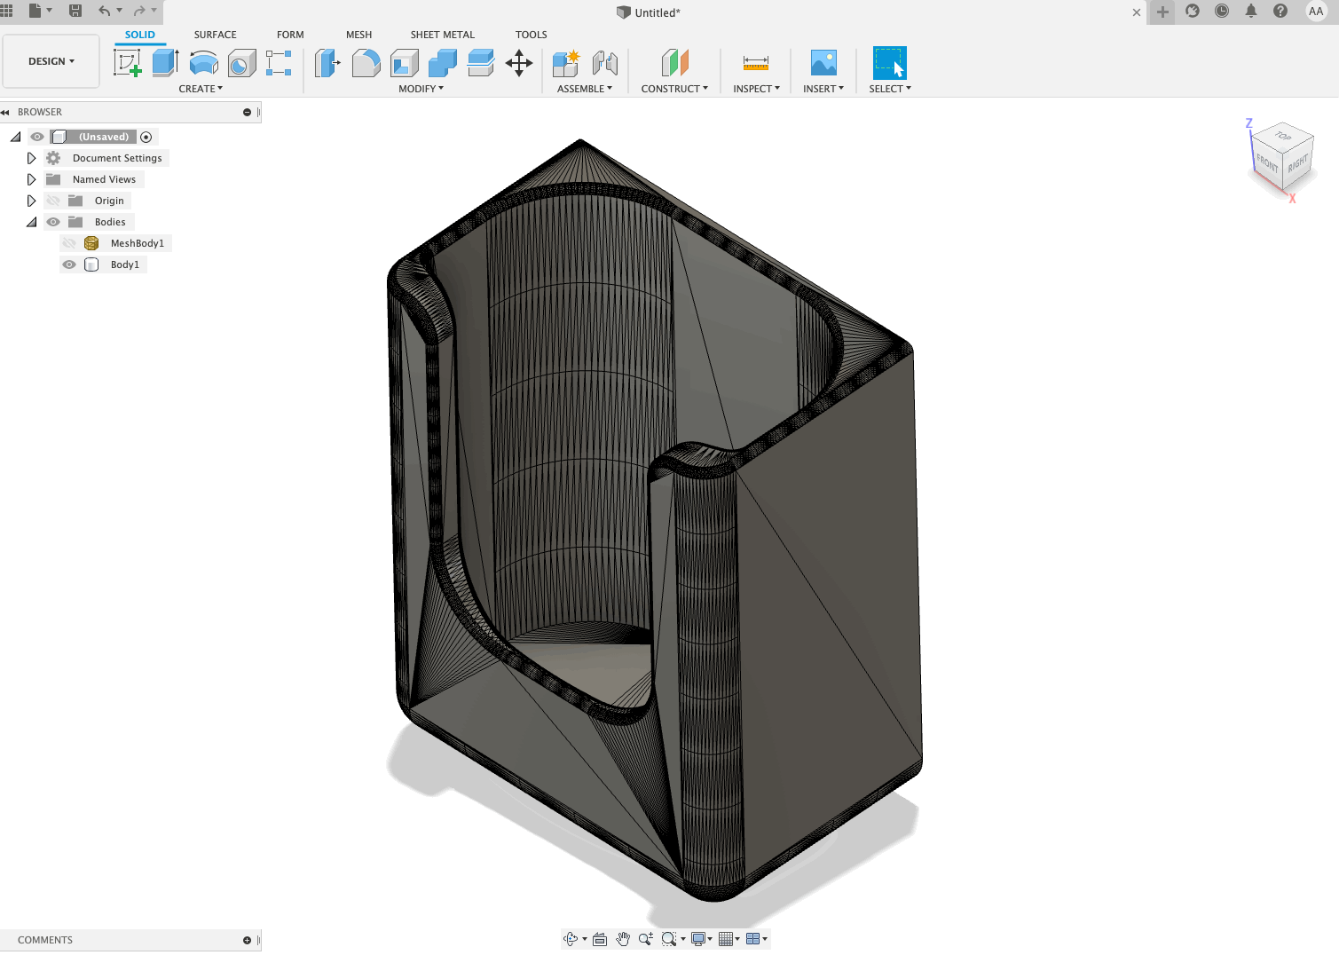This screenshot has height=955, width=1339.
Task: Switch to the SURFACE tab
Action: pyautogui.click(x=215, y=35)
